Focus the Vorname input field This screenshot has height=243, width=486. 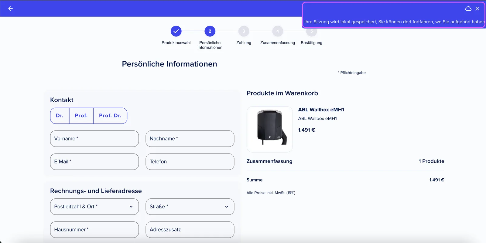click(94, 139)
